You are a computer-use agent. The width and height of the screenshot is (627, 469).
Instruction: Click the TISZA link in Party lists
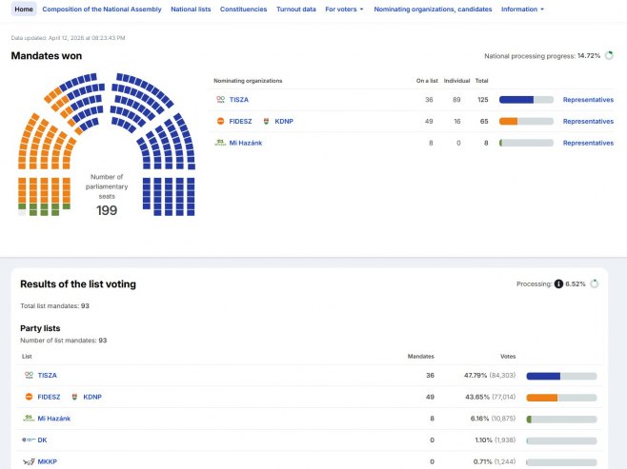pos(47,376)
